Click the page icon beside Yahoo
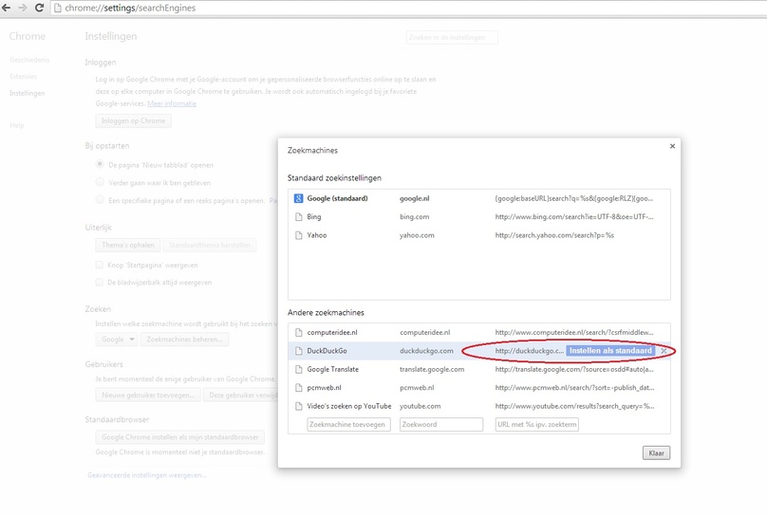 pyautogui.click(x=298, y=235)
